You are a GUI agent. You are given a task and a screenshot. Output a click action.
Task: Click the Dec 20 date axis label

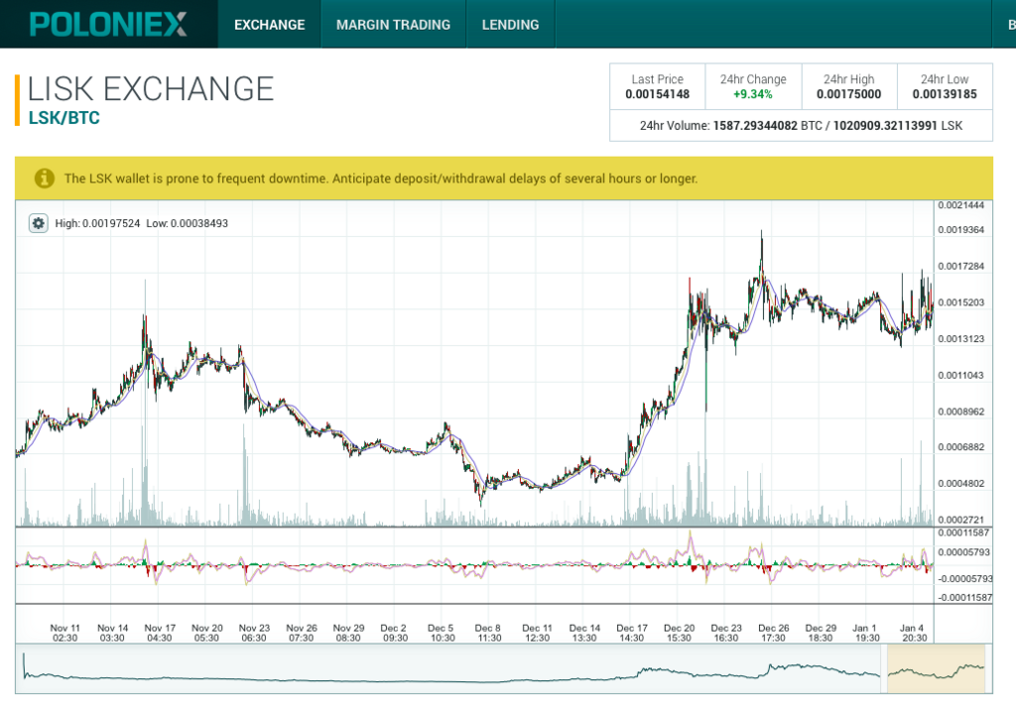(680, 633)
